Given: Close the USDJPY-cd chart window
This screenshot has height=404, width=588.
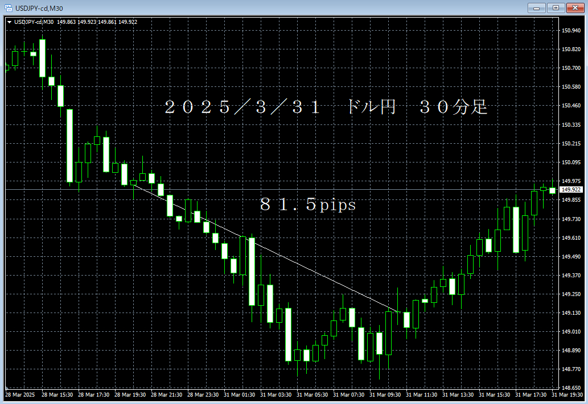Looking at the screenshot, I should click(x=574, y=8).
